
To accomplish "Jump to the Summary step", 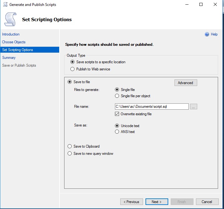I will pos(9,58).
